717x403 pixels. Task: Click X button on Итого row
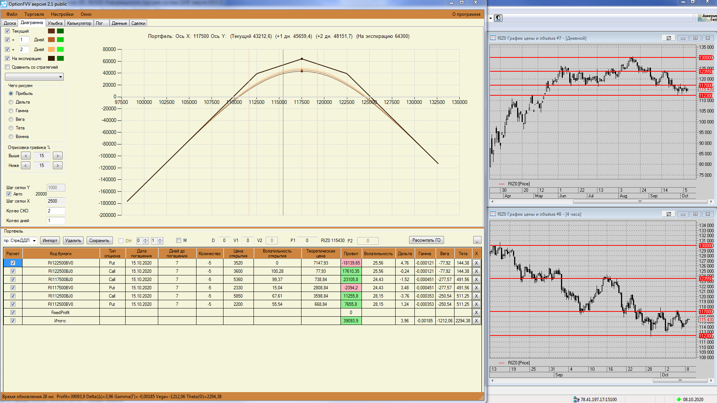476,320
